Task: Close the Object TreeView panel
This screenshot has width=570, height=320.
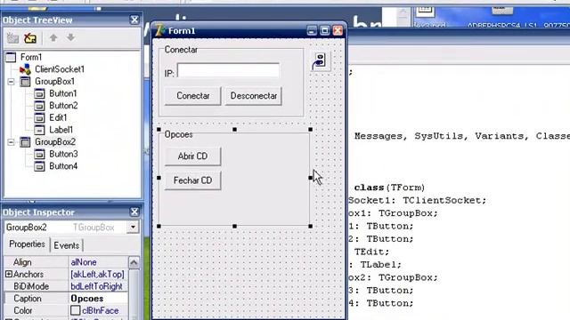Action: coord(134,20)
